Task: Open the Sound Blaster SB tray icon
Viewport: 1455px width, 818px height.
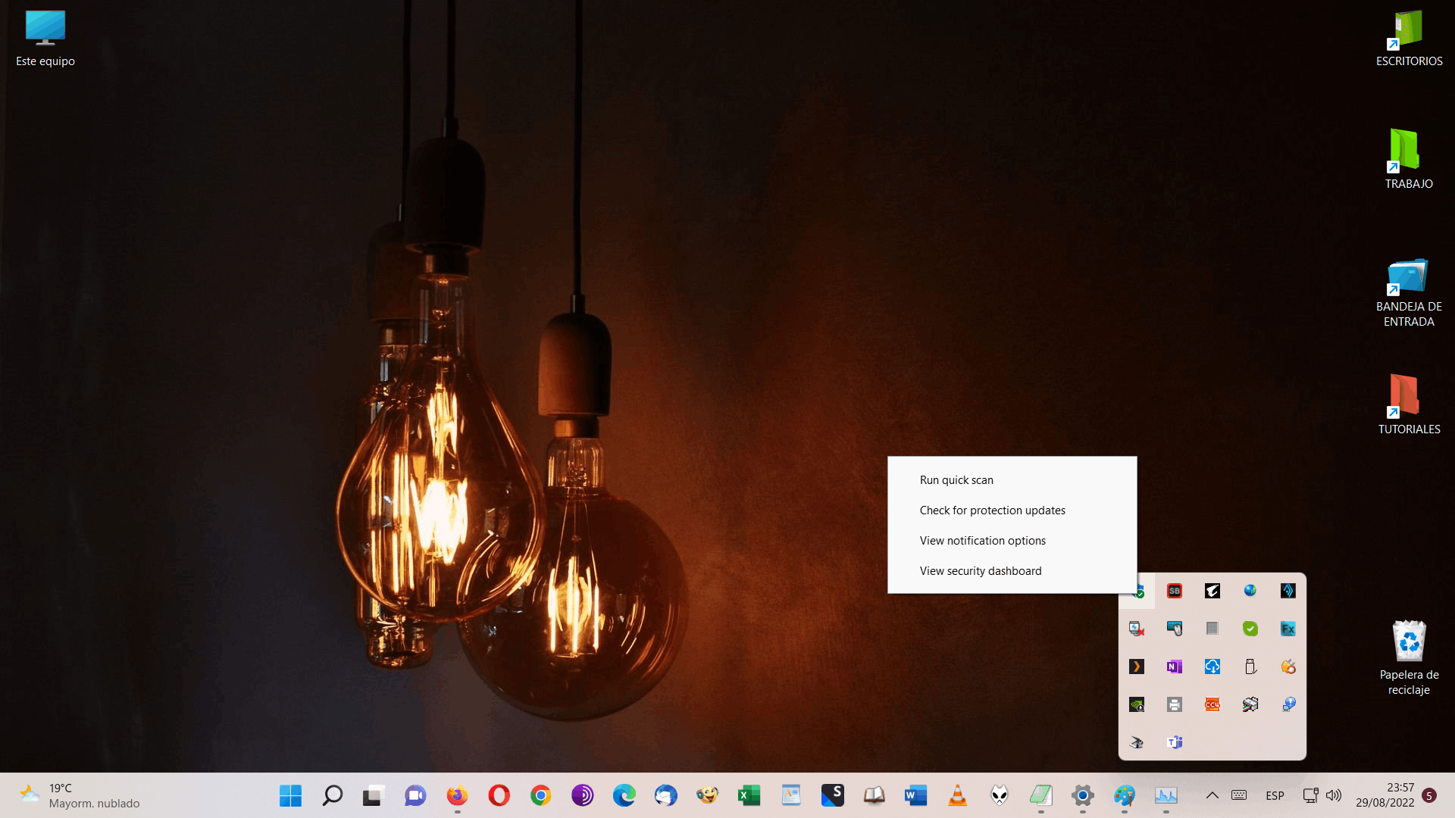Action: click(x=1174, y=591)
